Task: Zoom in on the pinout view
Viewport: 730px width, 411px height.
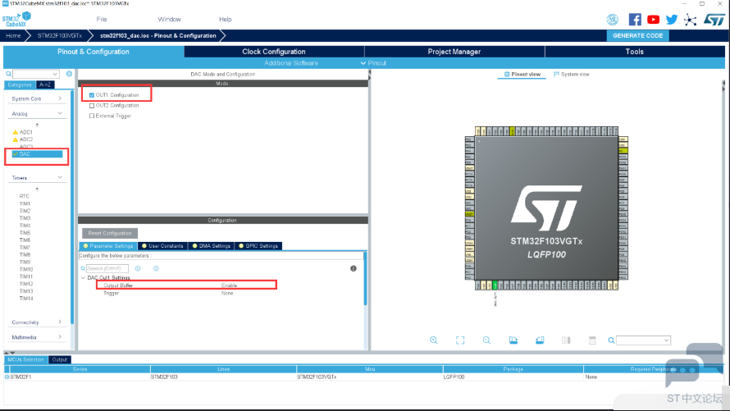Action: [433, 340]
